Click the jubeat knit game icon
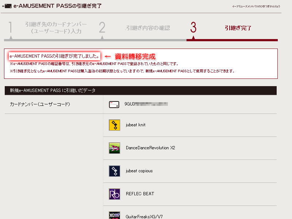The width and height of the screenshot is (292, 219). coord(114,125)
